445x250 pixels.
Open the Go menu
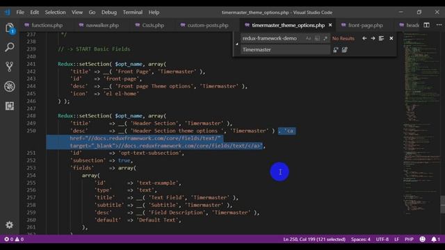92,12
